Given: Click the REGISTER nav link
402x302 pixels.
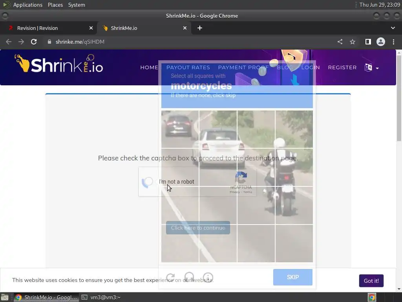Looking at the screenshot, I should 342,67.
